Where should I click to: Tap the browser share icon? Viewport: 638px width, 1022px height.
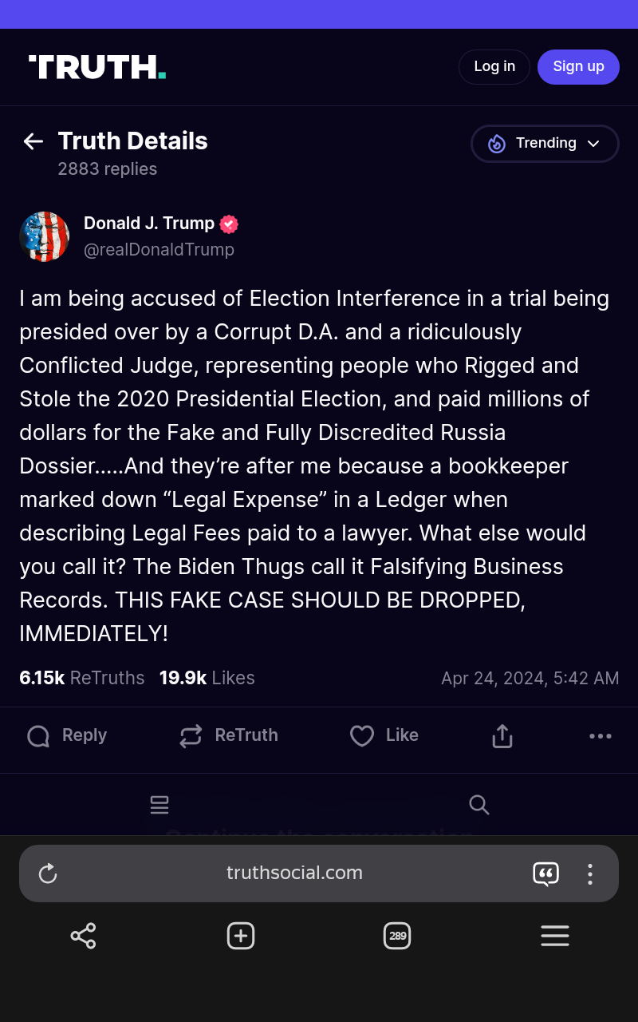click(x=83, y=936)
